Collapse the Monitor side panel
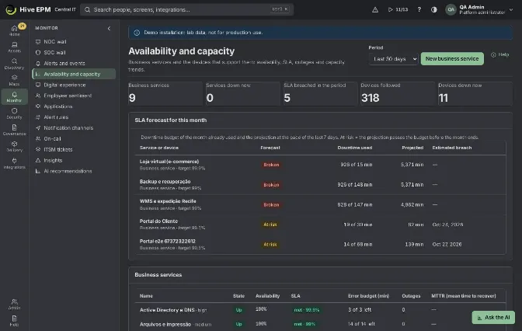 109,28
